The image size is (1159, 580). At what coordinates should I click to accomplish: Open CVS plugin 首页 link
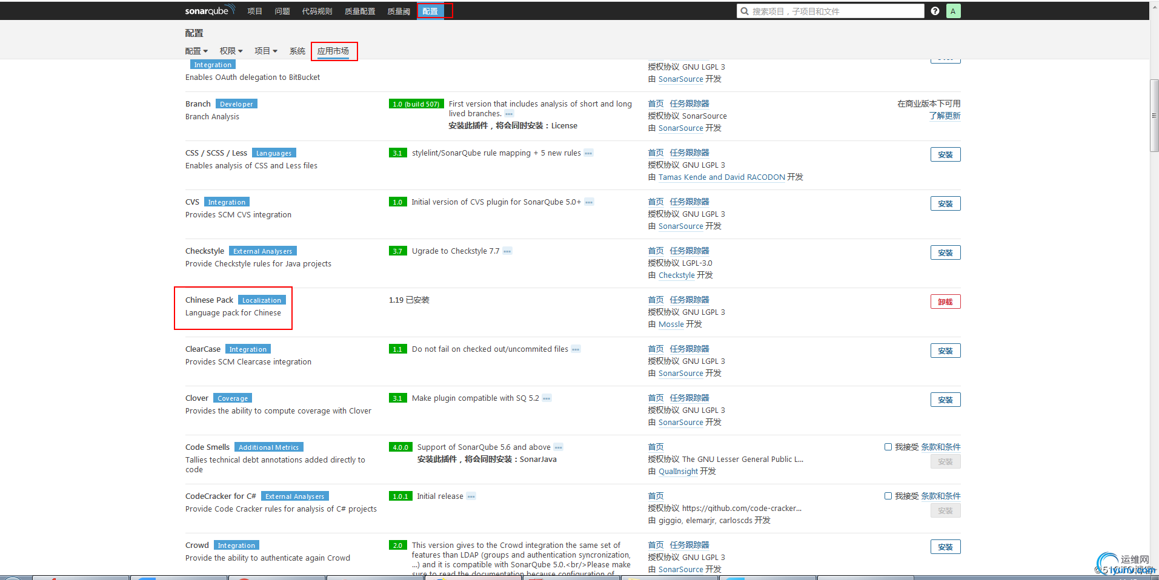[656, 202]
